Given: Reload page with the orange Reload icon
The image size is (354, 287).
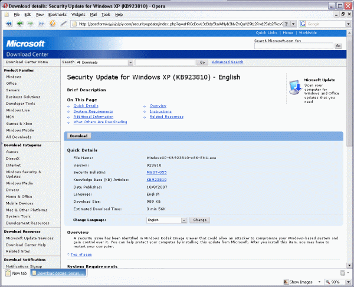Looking at the screenshot, I should point(53,23).
